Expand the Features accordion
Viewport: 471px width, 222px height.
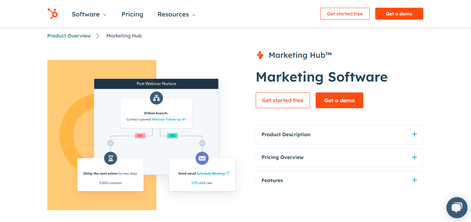339,180
